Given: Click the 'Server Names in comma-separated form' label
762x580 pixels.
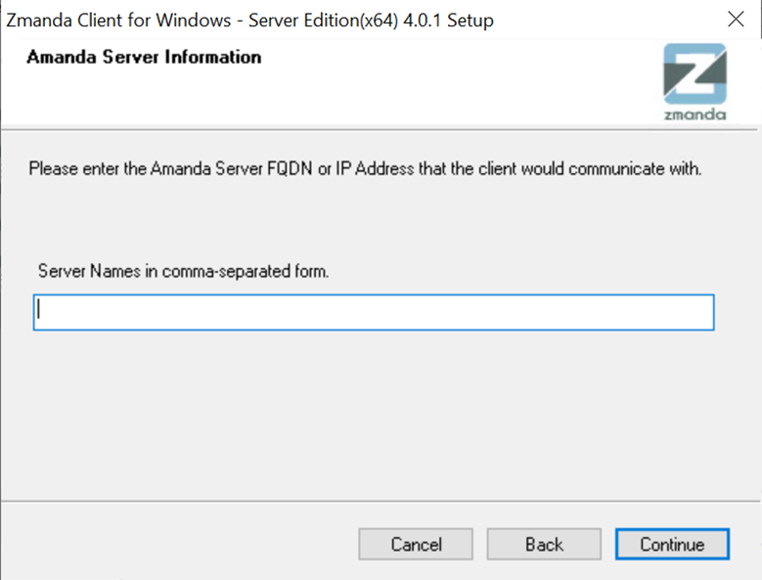Looking at the screenshot, I should point(183,271).
